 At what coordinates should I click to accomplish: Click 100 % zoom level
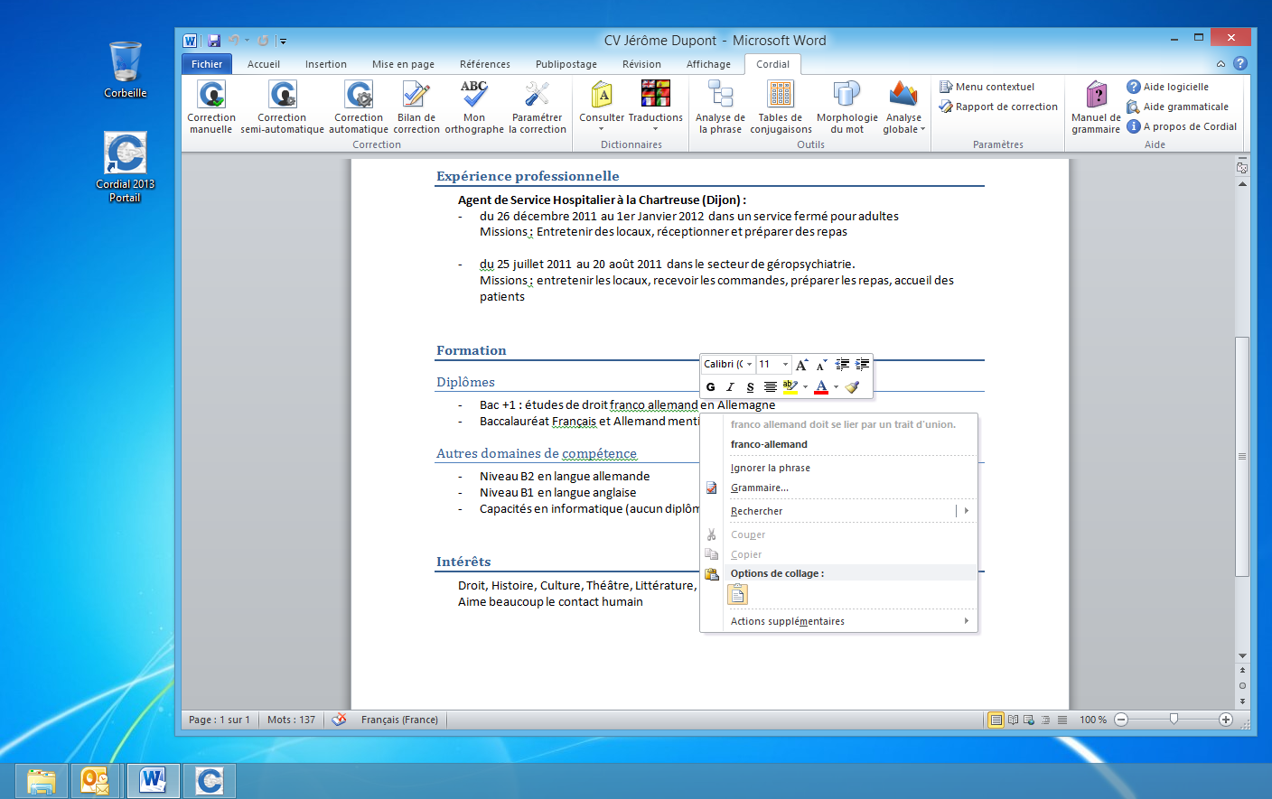click(x=1093, y=720)
